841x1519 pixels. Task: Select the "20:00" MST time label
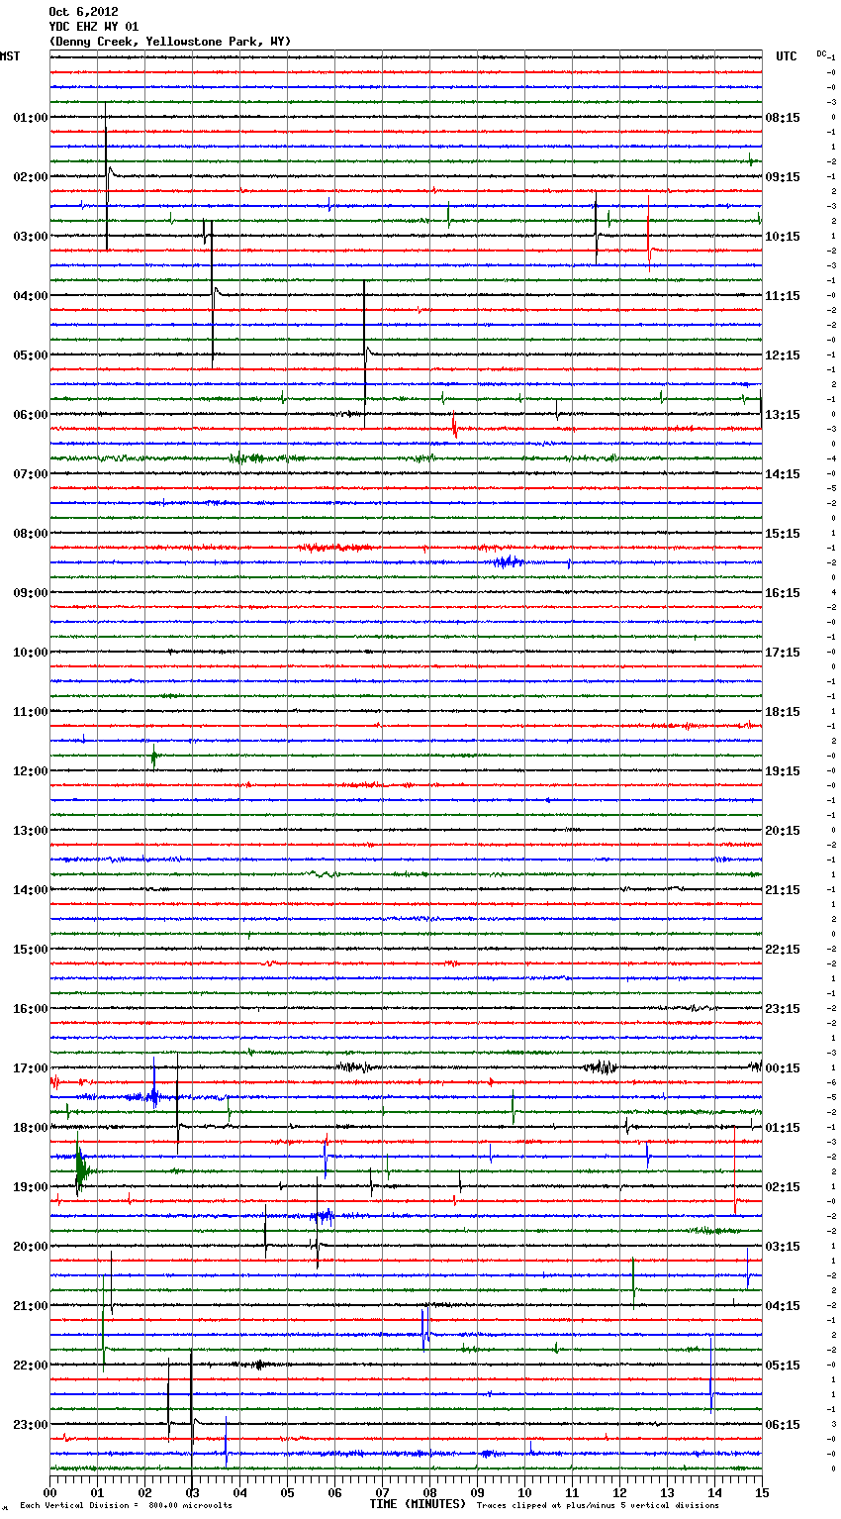tap(30, 1247)
